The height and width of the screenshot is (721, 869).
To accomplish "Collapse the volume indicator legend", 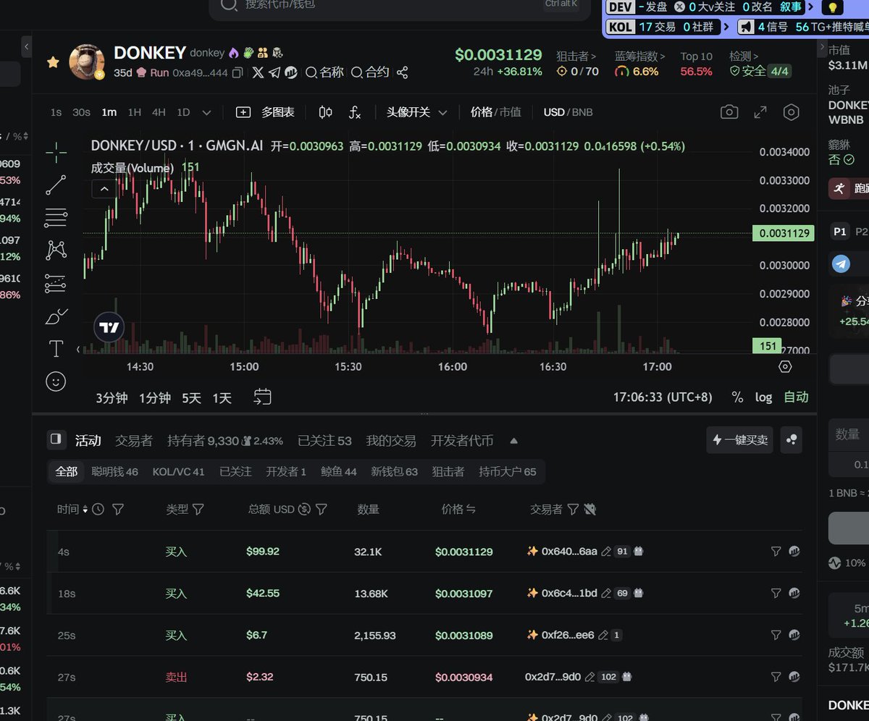I will 104,189.
